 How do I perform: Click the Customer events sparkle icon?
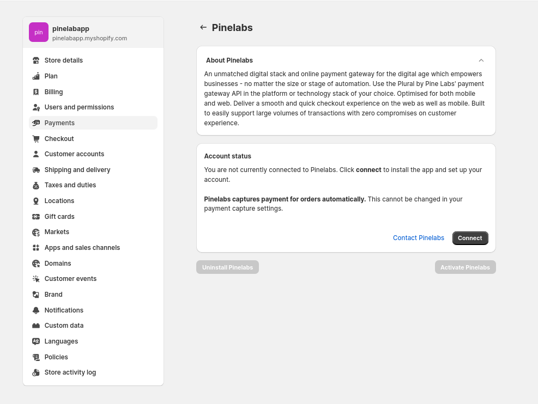point(36,279)
